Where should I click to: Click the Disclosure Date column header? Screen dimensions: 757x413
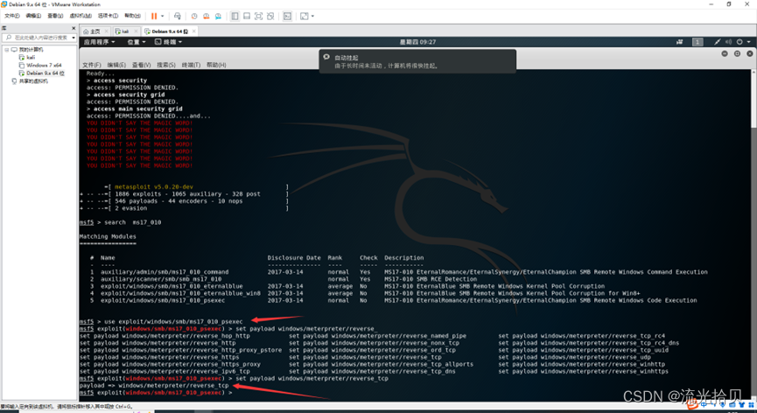294,257
